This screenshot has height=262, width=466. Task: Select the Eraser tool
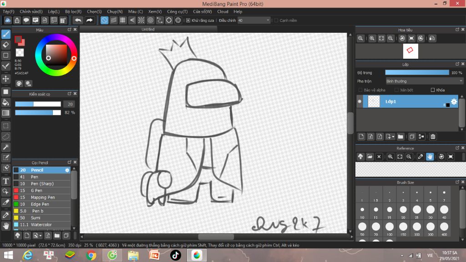coord(5,45)
